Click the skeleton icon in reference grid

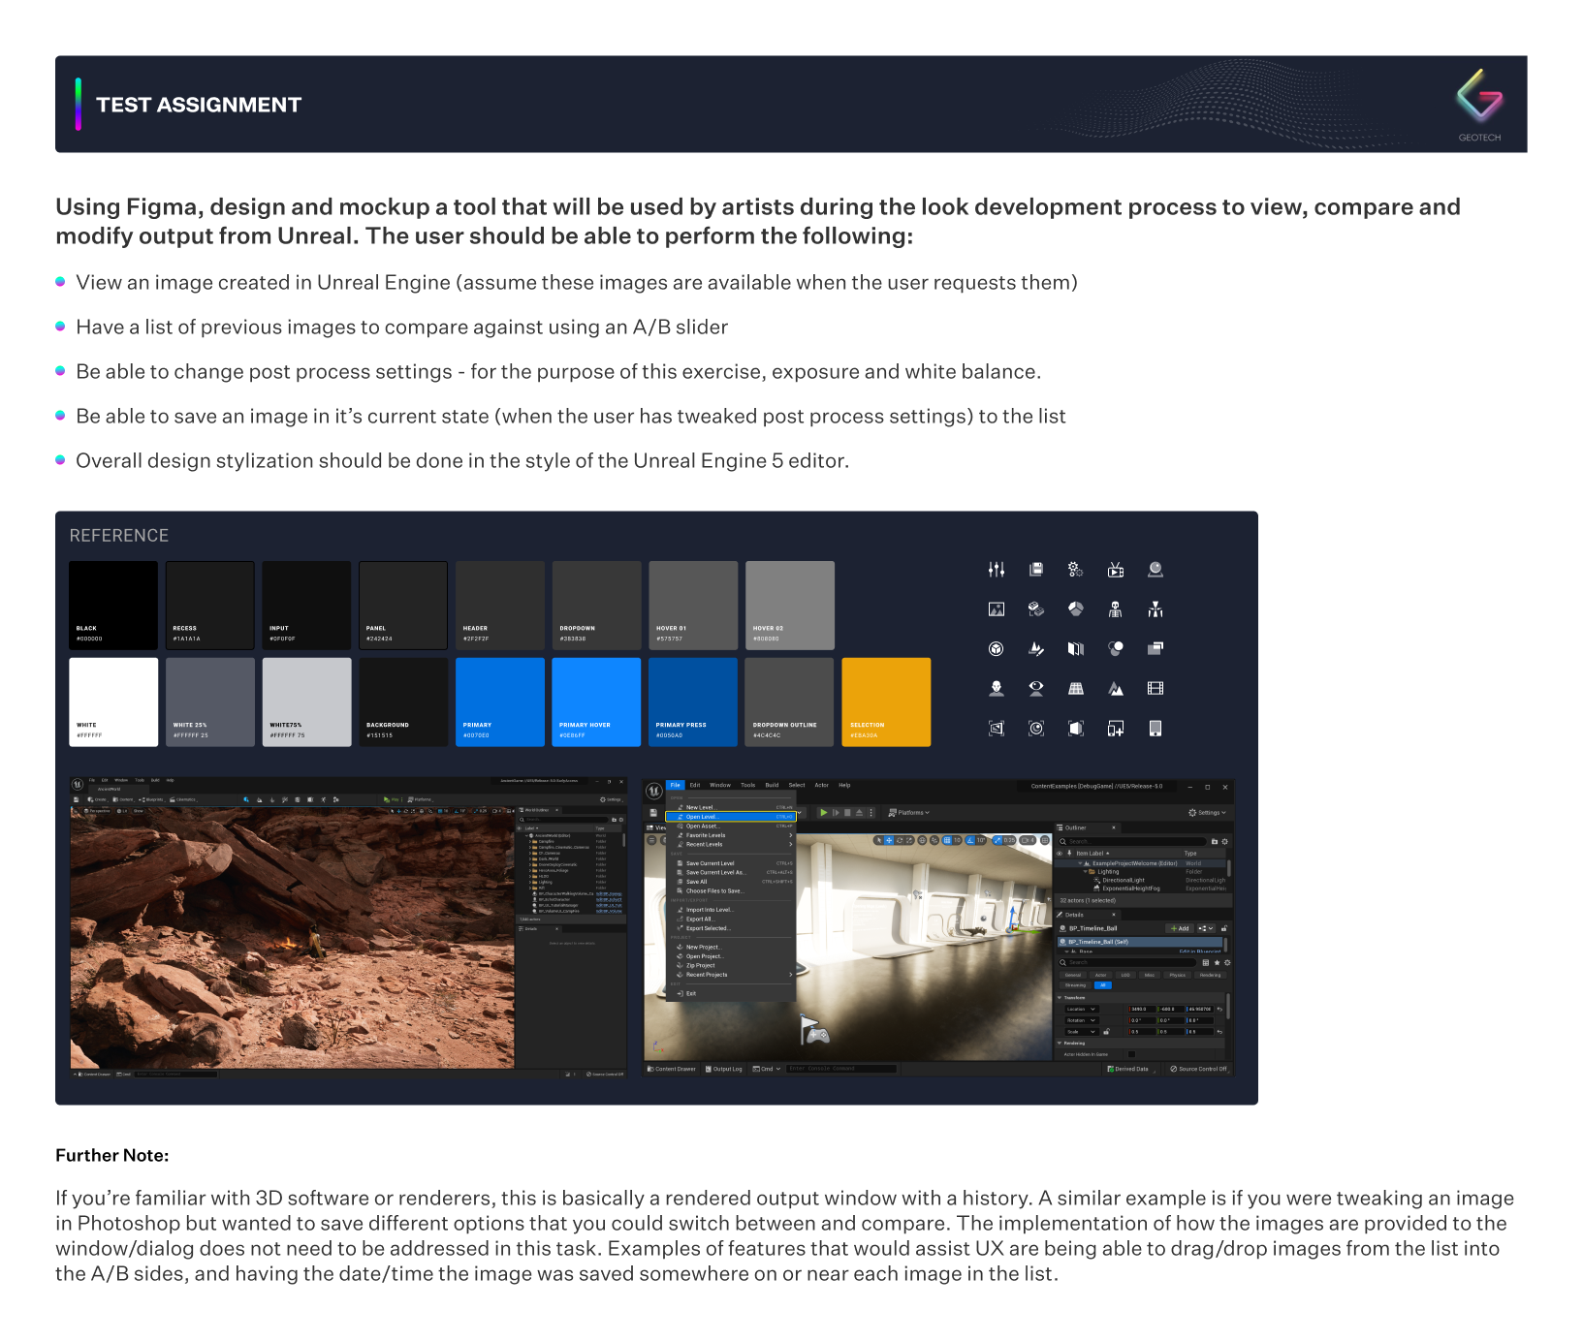click(1116, 609)
